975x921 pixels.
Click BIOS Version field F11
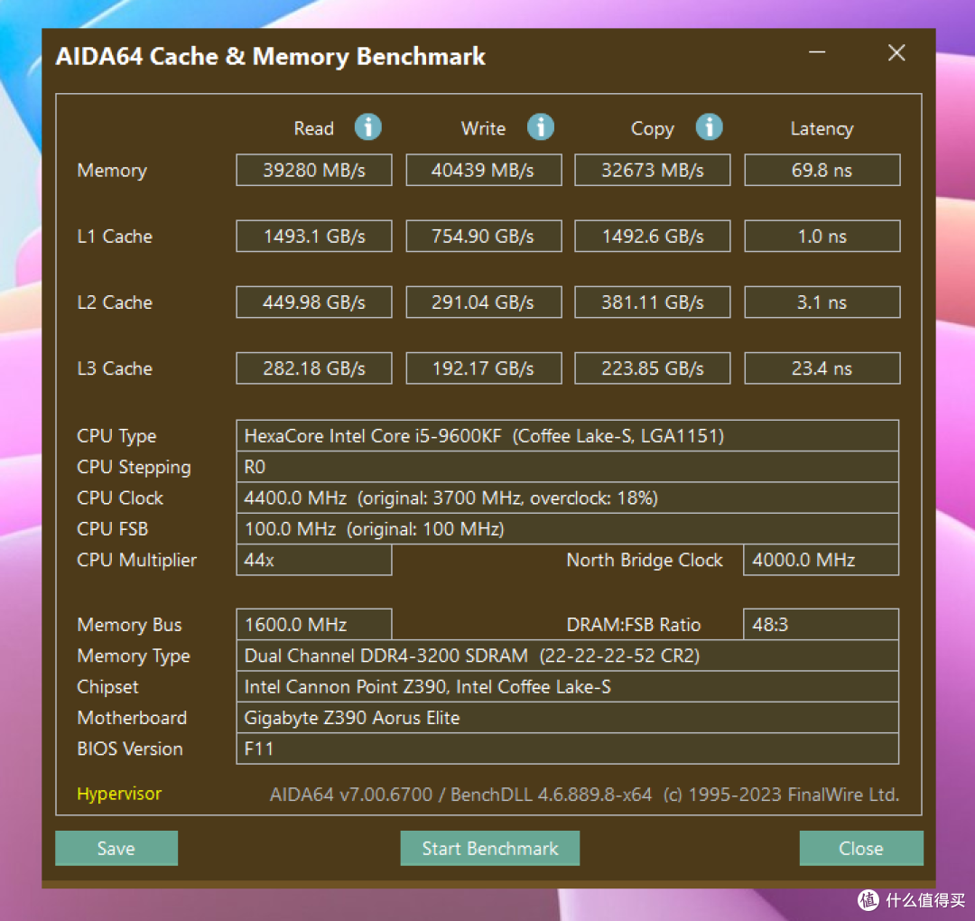567,749
